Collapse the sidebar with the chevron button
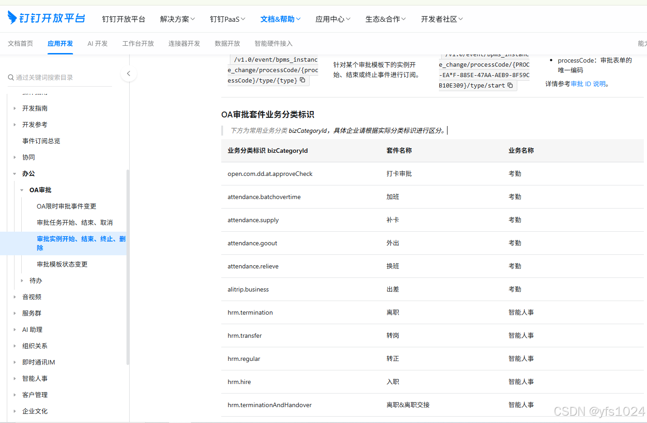 click(129, 73)
